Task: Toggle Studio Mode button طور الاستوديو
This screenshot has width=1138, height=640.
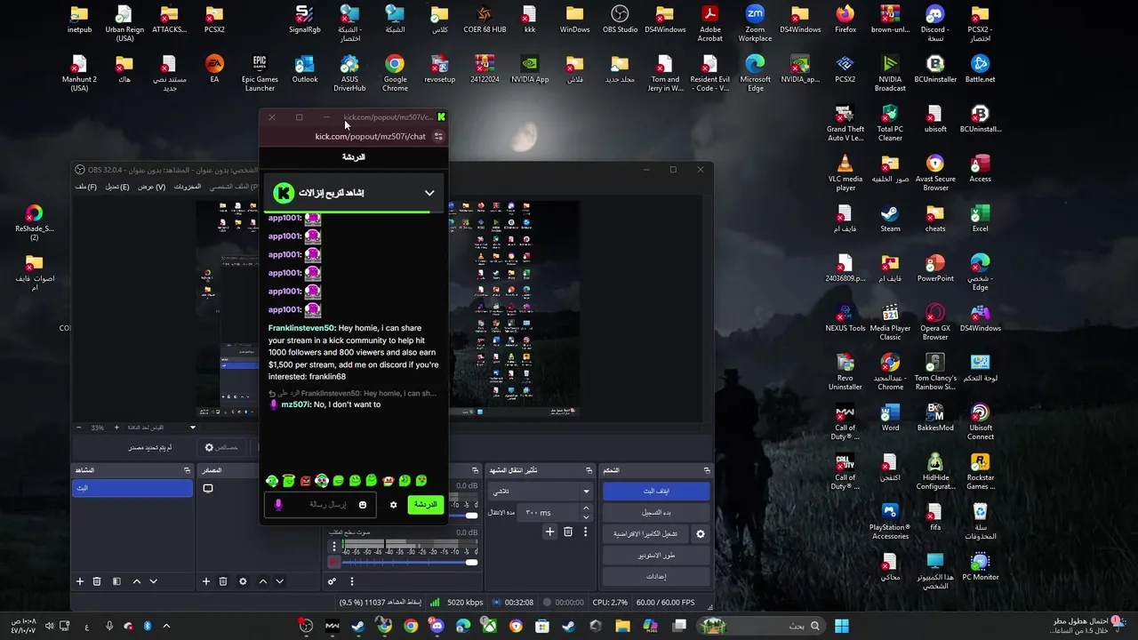Action: (x=656, y=556)
